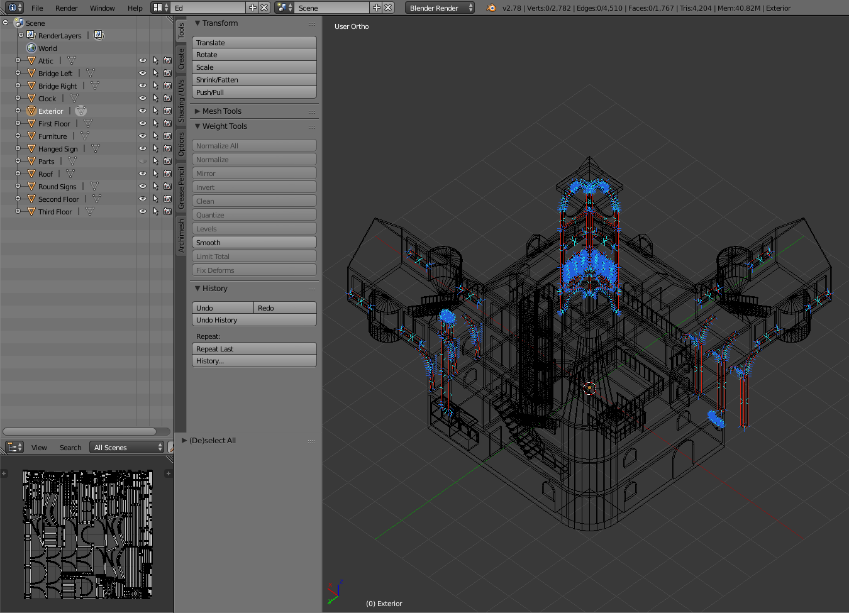The width and height of the screenshot is (849, 613).
Task: Open Undo History
Action: point(254,320)
